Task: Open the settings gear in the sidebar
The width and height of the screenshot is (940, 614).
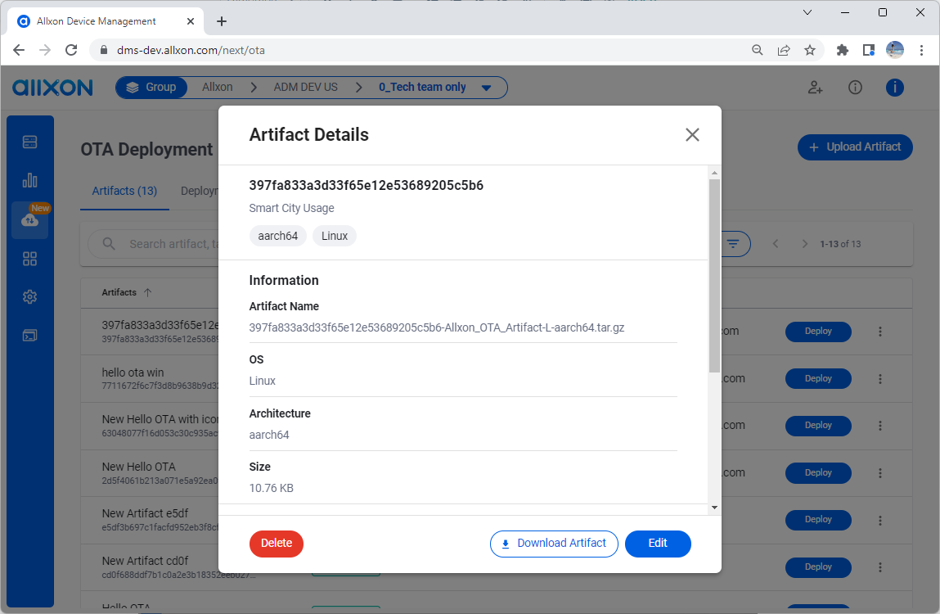Action: pos(29,296)
